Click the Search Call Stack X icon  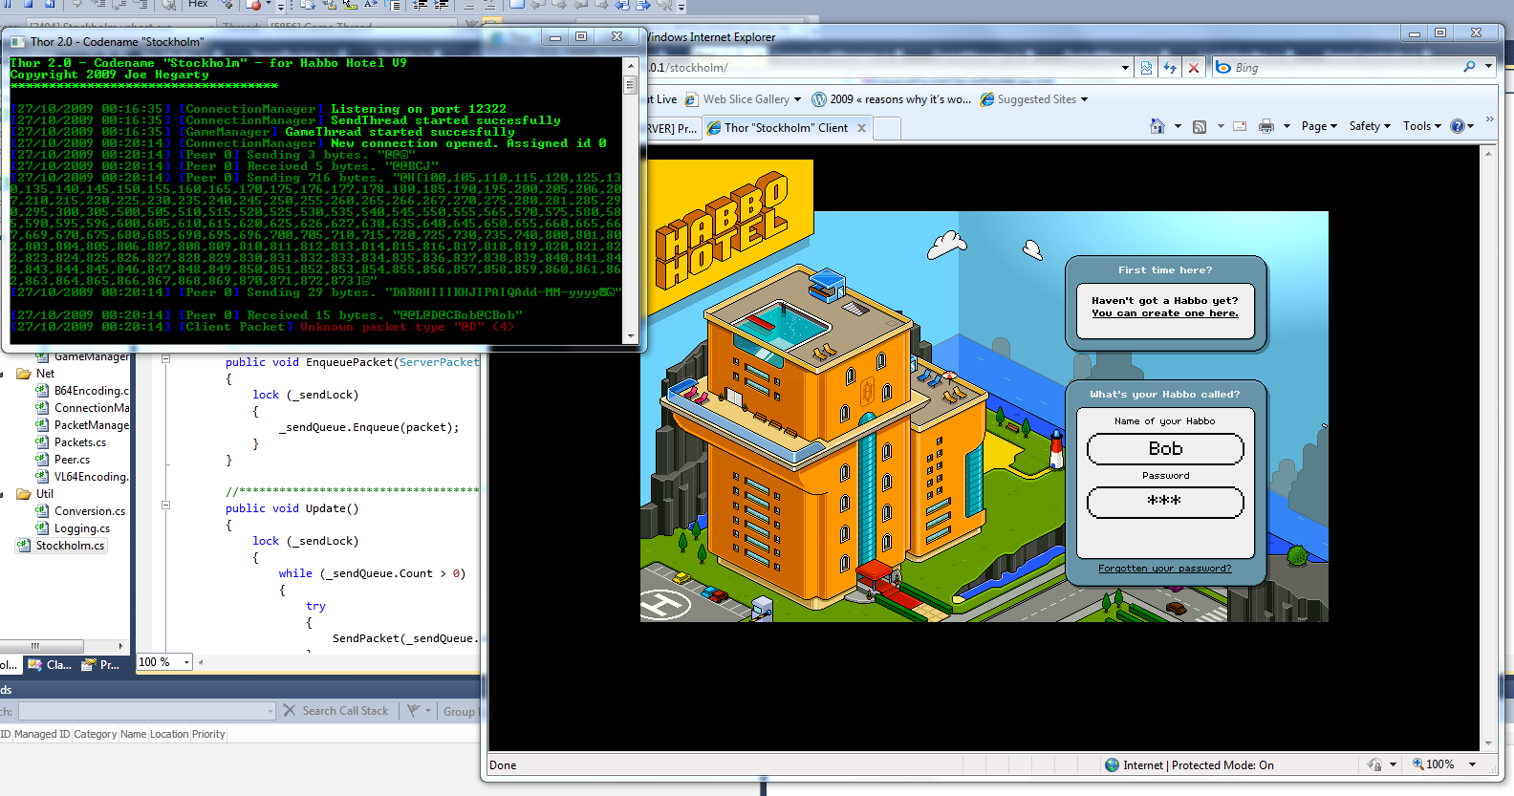pos(290,710)
